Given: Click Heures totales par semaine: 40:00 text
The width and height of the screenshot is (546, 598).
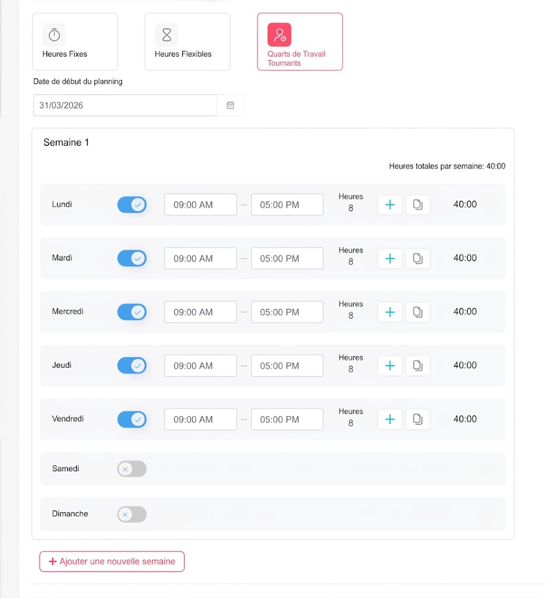Looking at the screenshot, I should point(447,166).
